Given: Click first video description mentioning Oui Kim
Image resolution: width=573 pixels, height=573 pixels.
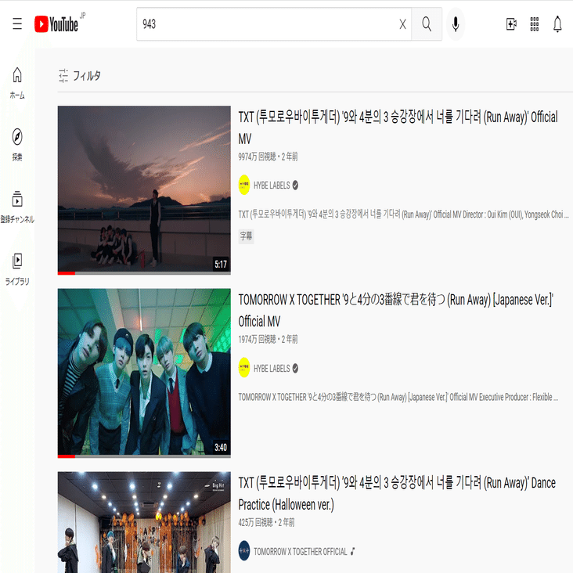Looking at the screenshot, I should 403,214.
